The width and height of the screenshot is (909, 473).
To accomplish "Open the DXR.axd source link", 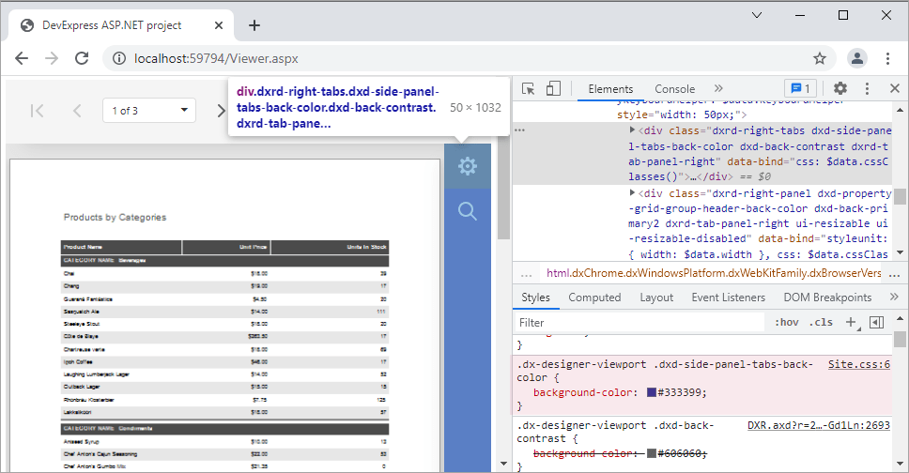I will tap(819, 425).
